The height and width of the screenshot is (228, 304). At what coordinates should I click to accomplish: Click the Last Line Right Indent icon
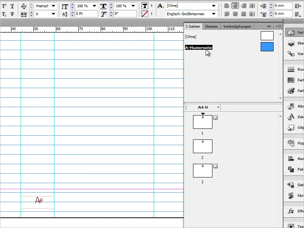point(298,14)
